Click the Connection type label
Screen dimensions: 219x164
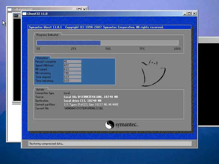pos(45,93)
